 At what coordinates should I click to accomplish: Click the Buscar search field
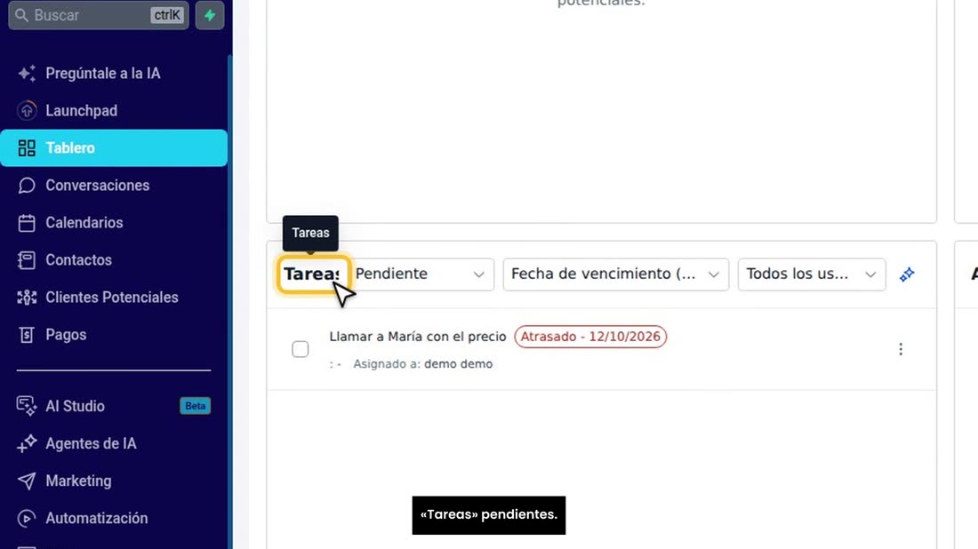pos(99,15)
